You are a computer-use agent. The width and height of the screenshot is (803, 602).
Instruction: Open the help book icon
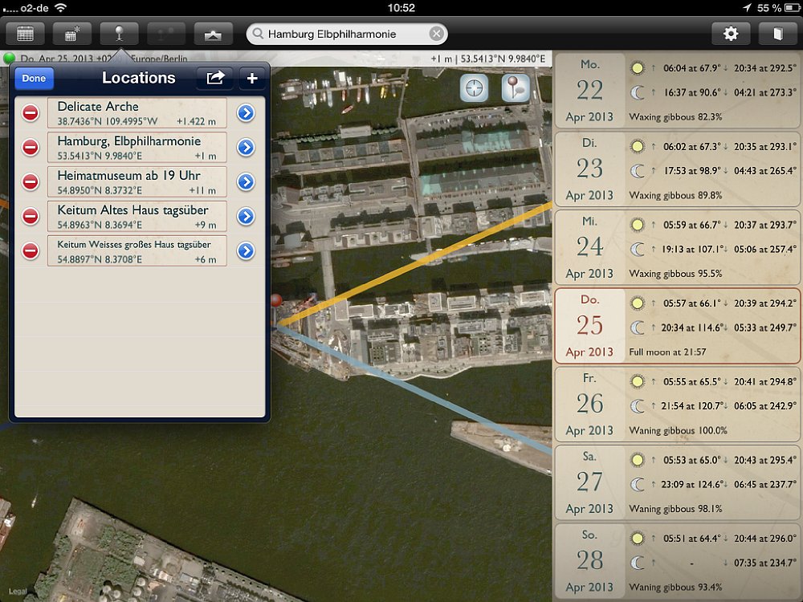tap(777, 35)
